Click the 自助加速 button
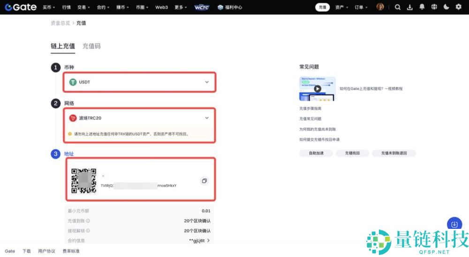 pos(316,153)
